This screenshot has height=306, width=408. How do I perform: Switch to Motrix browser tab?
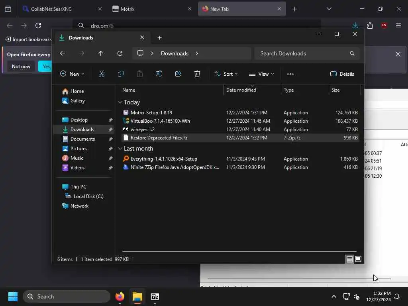[x=152, y=9]
